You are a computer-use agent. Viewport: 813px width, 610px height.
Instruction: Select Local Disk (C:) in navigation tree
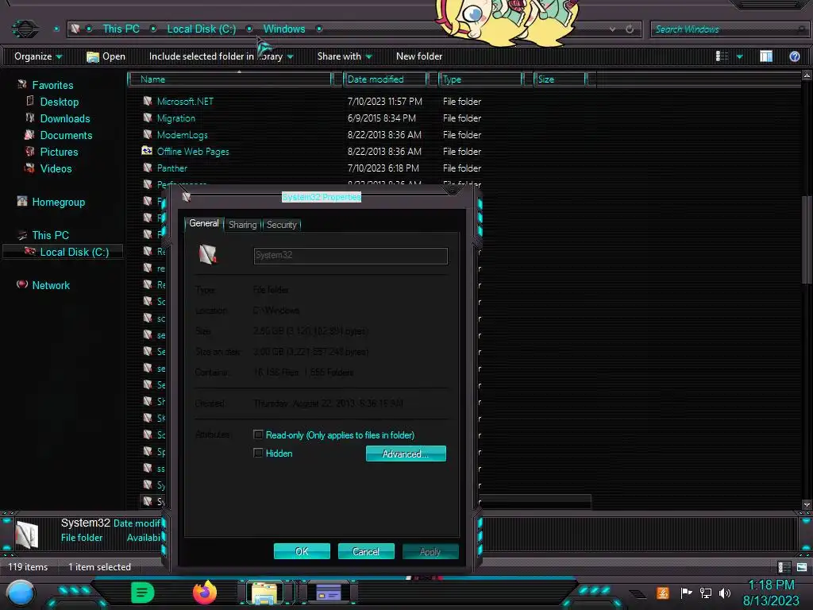[x=64, y=252]
